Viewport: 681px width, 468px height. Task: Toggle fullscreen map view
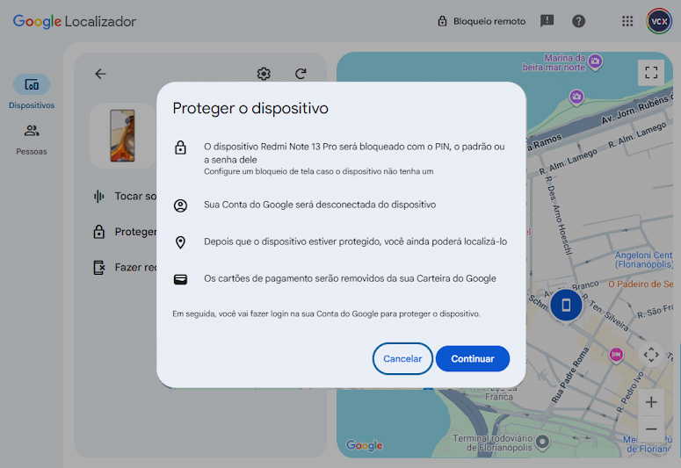tap(651, 73)
